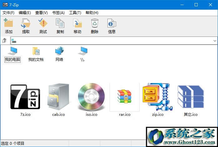218x147 pixels.
Task: Focus the address path input field
Action: click(114, 41)
